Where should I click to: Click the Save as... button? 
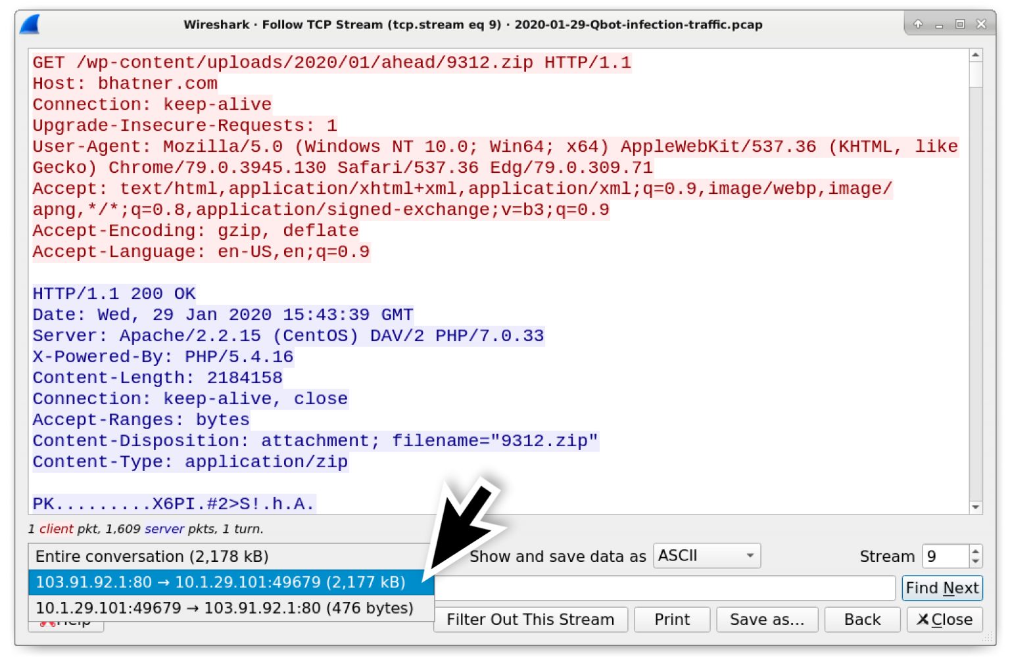767,619
